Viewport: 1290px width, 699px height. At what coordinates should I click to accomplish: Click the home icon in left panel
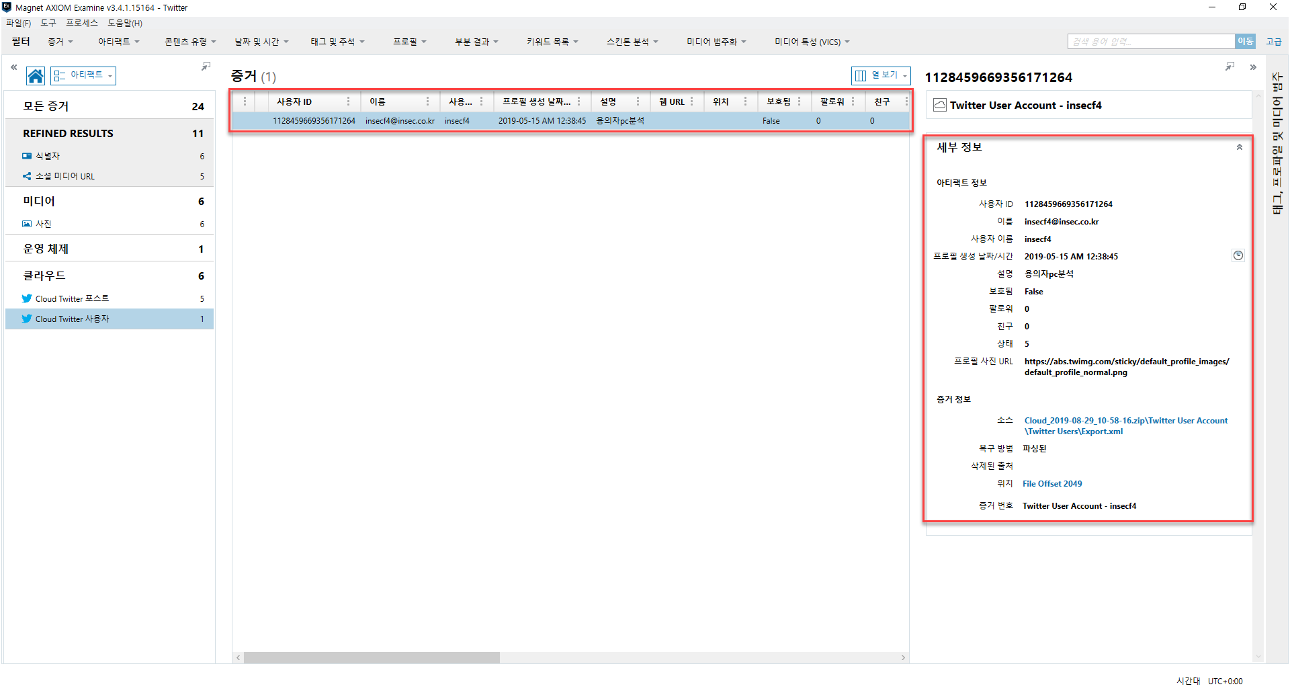(x=36, y=76)
